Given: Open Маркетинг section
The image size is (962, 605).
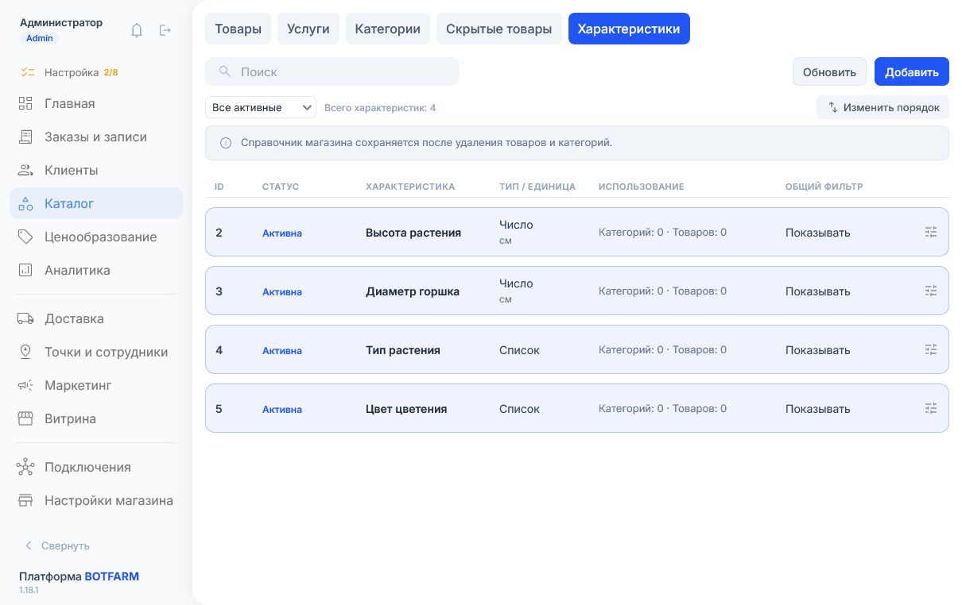Looking at the screenshot, I should (x=96, y=385).
